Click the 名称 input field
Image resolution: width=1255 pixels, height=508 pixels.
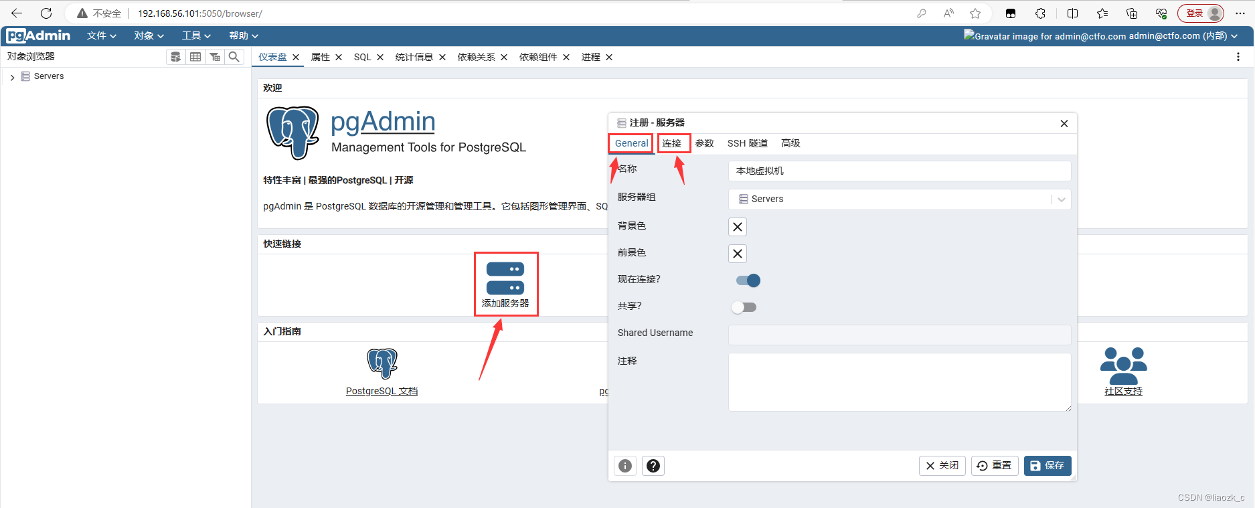coord(900,171)
